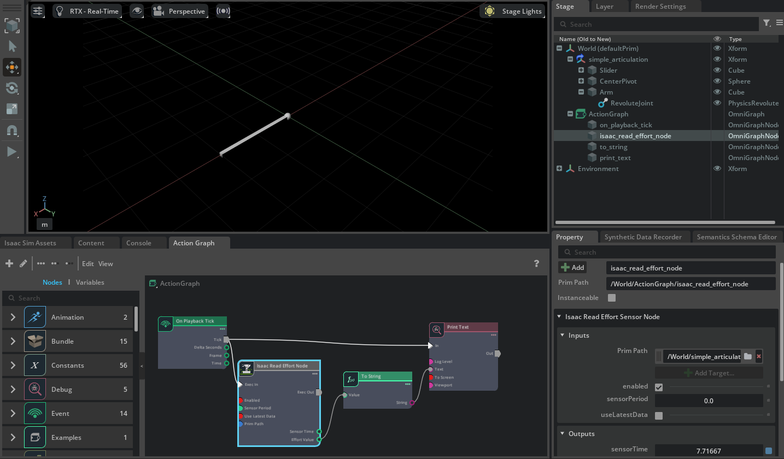Uncheck the enabled checkbox
The height and width of the screenshot is (459, 784).
(659, 387)
